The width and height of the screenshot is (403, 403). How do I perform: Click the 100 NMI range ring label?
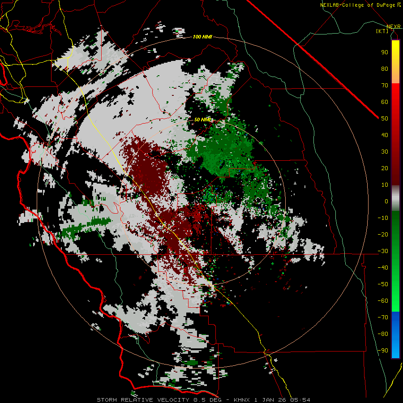[202, 37]
